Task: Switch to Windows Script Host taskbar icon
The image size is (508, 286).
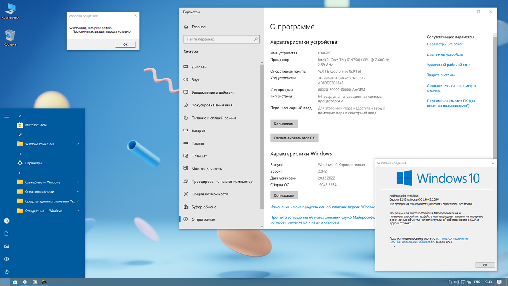Action: point(44,282)
